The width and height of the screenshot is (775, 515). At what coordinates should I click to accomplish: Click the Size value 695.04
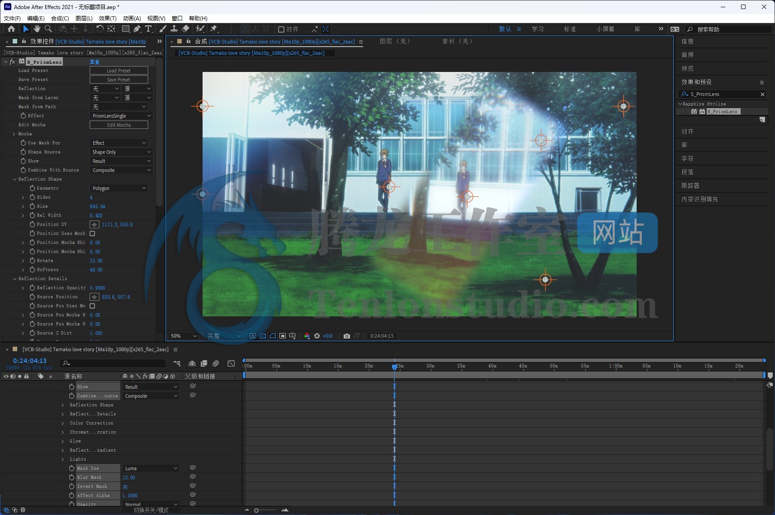(x=98, y=206)
